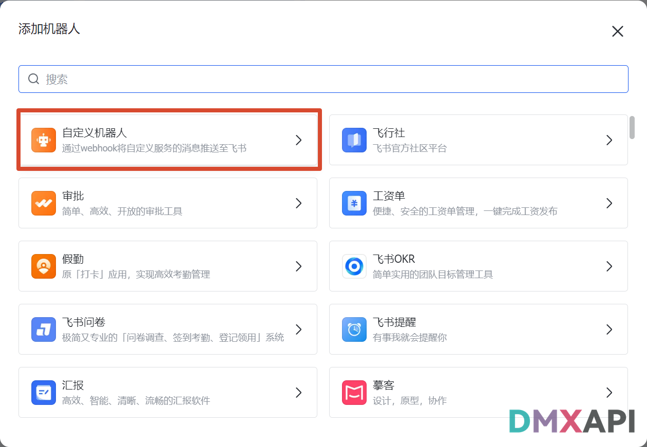647x447 pixels.
Task: Click the 搜索 search input field
Action: coord(323,79)
